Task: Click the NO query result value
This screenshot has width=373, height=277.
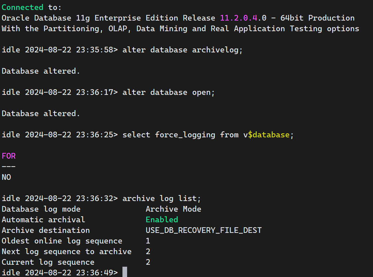Action: 6,177
